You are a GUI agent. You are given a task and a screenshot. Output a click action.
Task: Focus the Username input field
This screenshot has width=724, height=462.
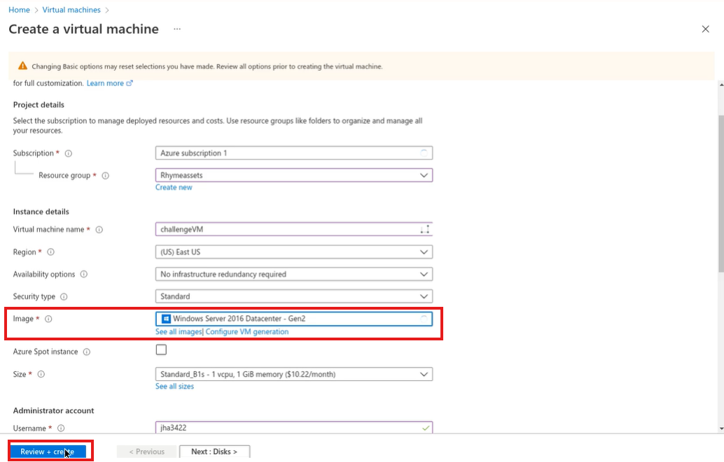click(x=294, y=428)
